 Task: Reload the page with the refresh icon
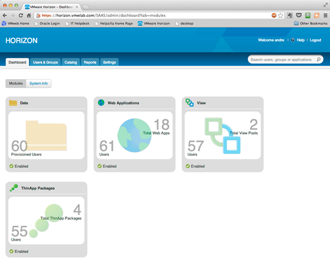20,16
